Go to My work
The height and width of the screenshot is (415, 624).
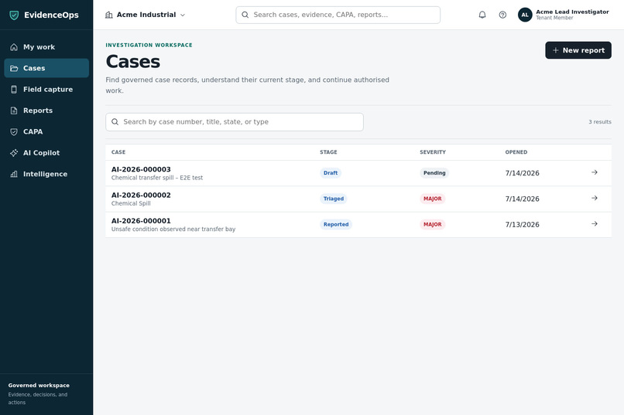[46, 47]
